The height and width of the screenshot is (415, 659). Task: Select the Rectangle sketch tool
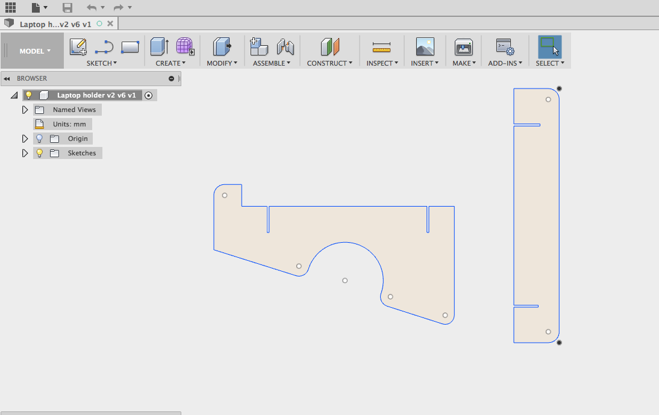coord(130,46)
